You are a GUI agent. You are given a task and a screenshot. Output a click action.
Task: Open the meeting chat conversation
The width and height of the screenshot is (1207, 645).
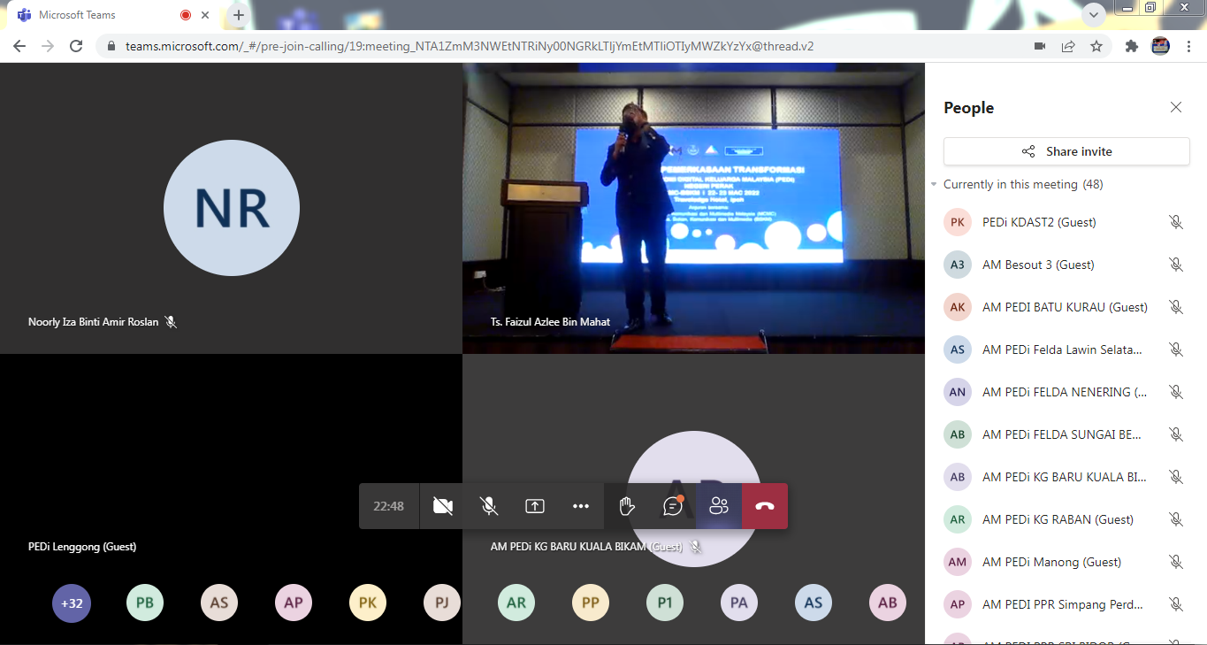tap(673, 506)
